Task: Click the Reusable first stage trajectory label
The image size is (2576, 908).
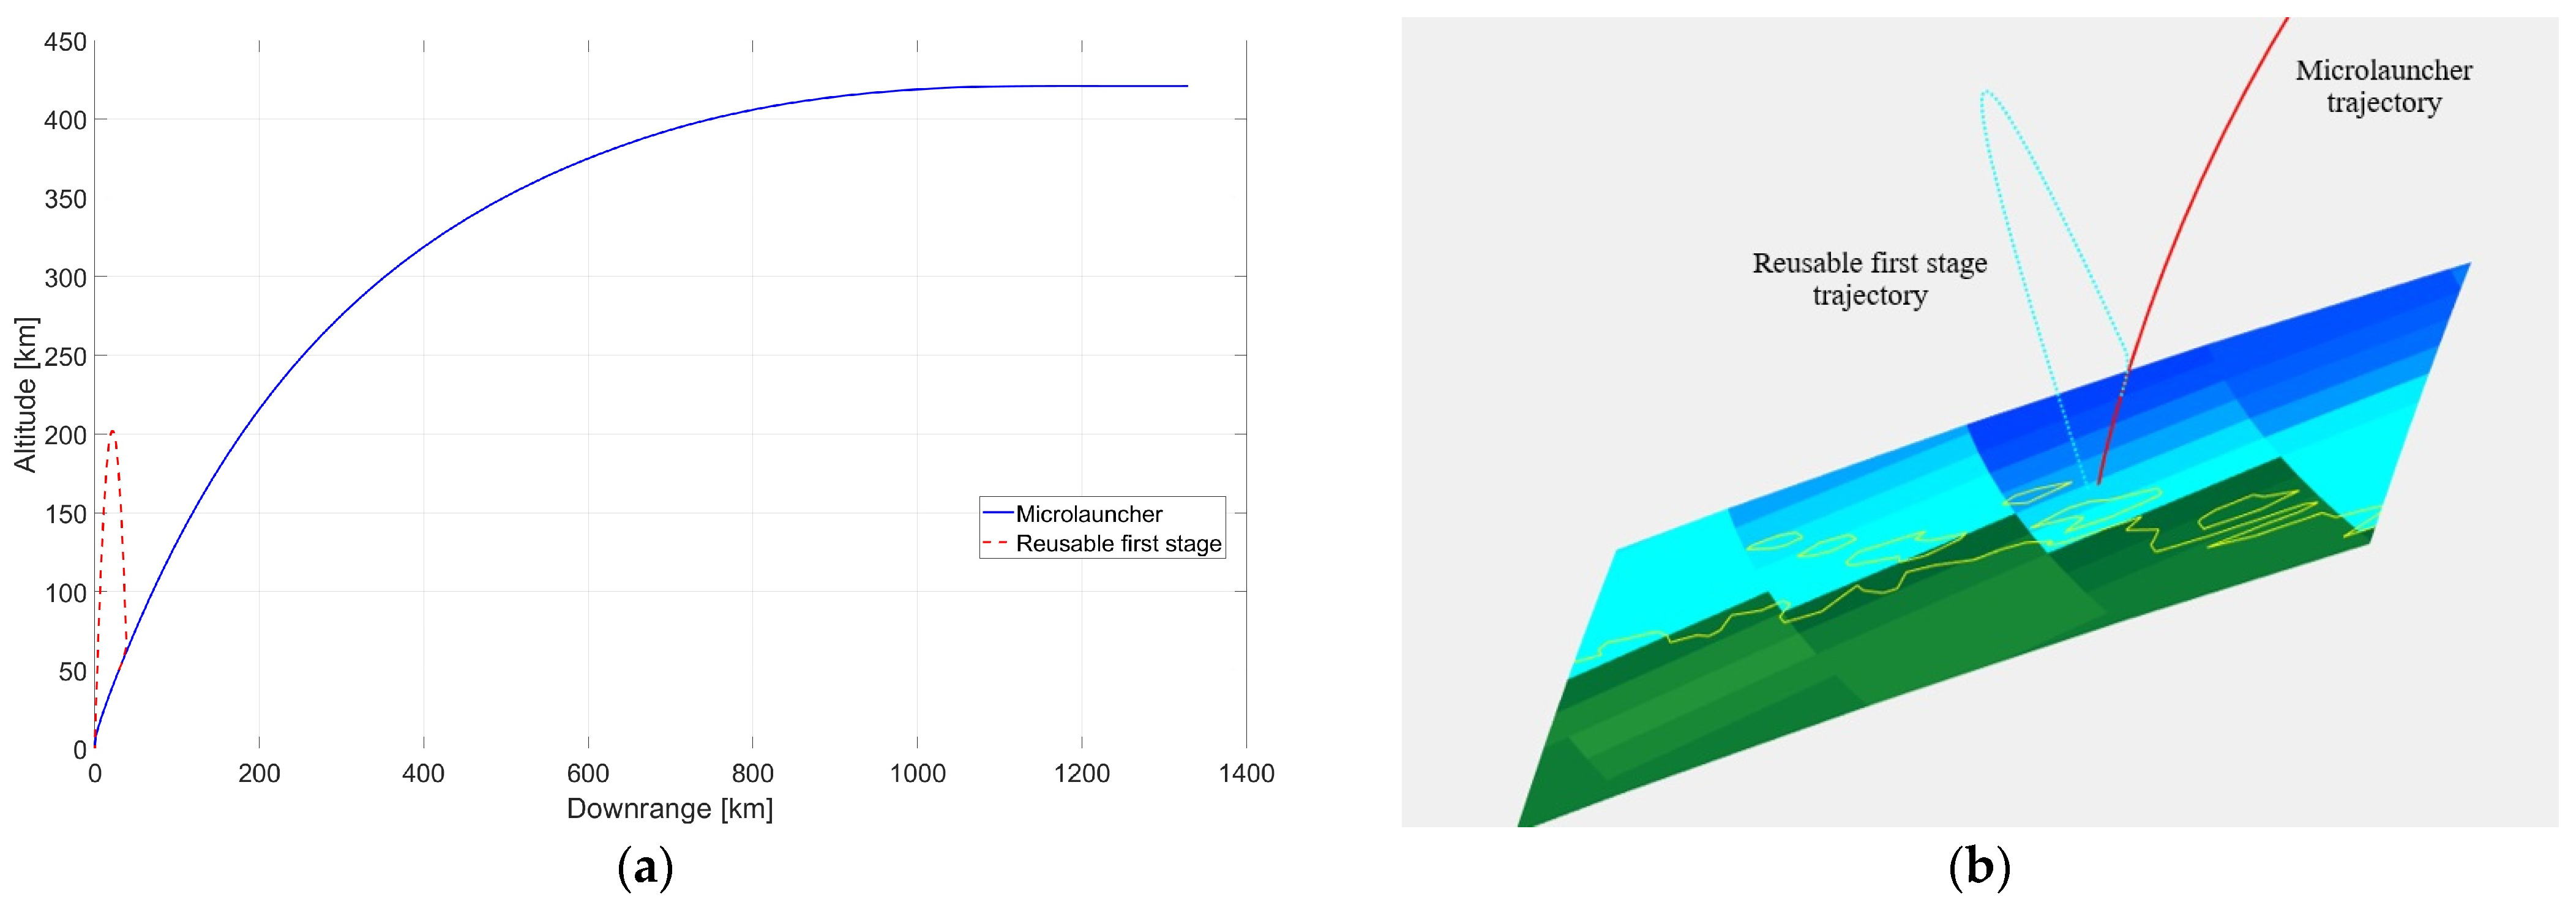Action: click(x=1869, y=279)
